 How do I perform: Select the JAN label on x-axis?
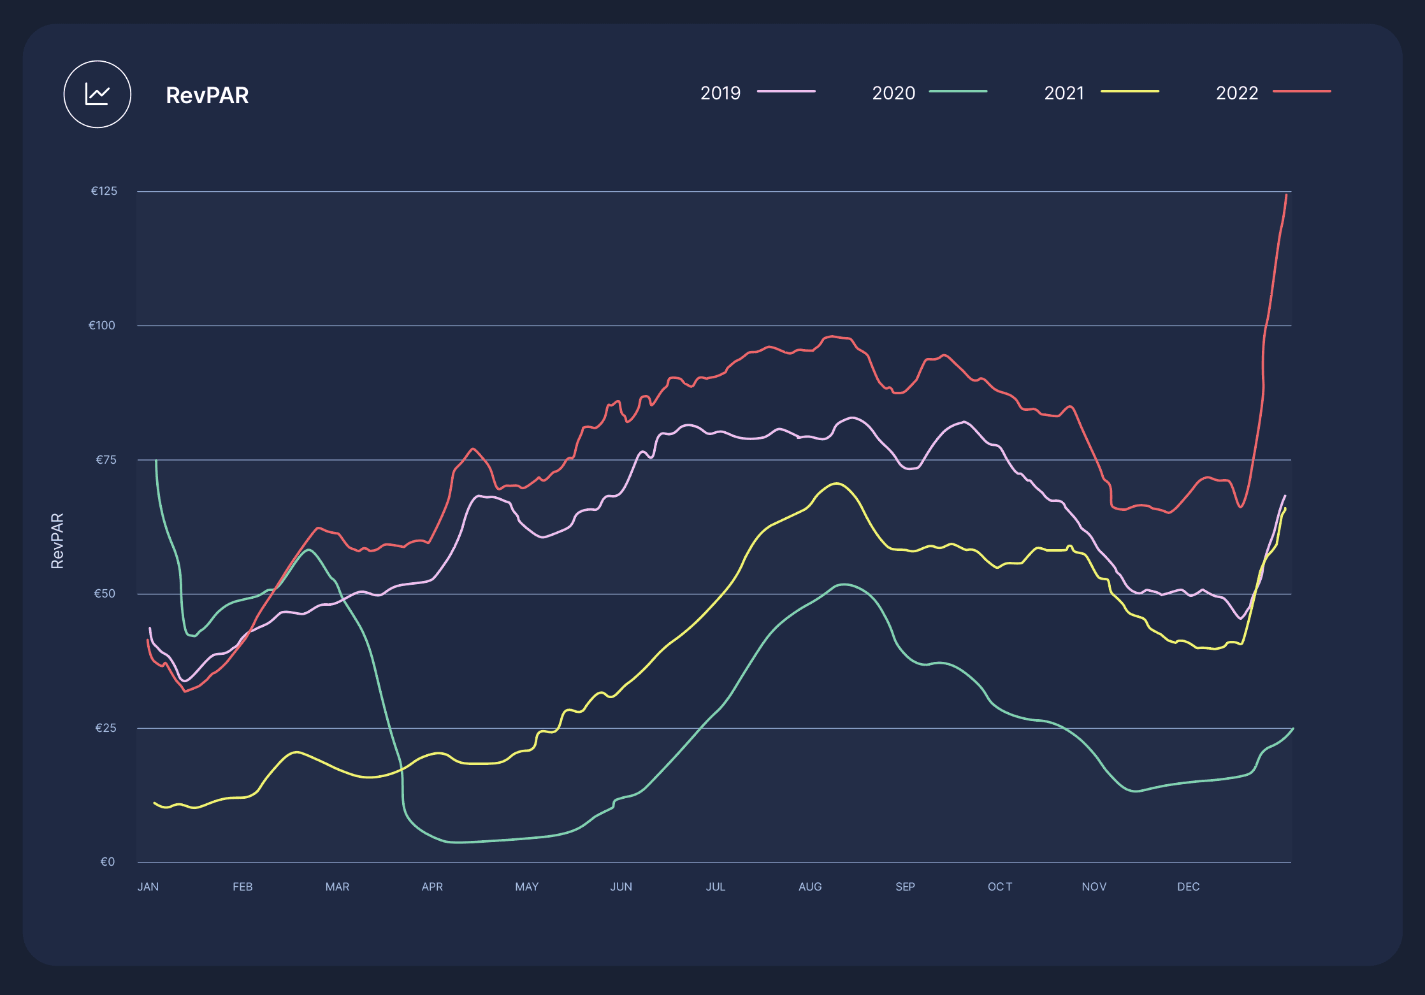pyautogui.click(x=148, y=887)
